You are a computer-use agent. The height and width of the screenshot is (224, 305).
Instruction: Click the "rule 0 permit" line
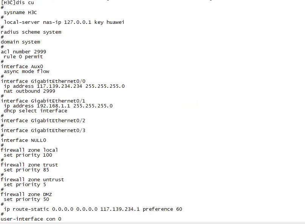pos(23,57)
